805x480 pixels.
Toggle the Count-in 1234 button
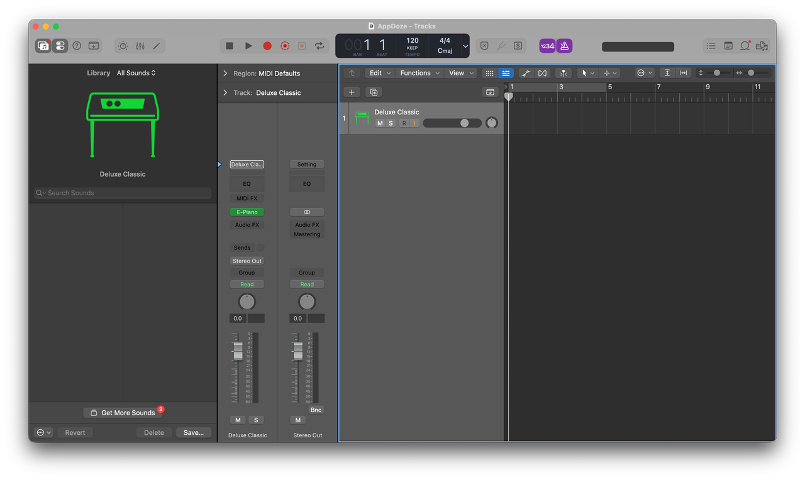pyautogui.click(x=548, y=46)
